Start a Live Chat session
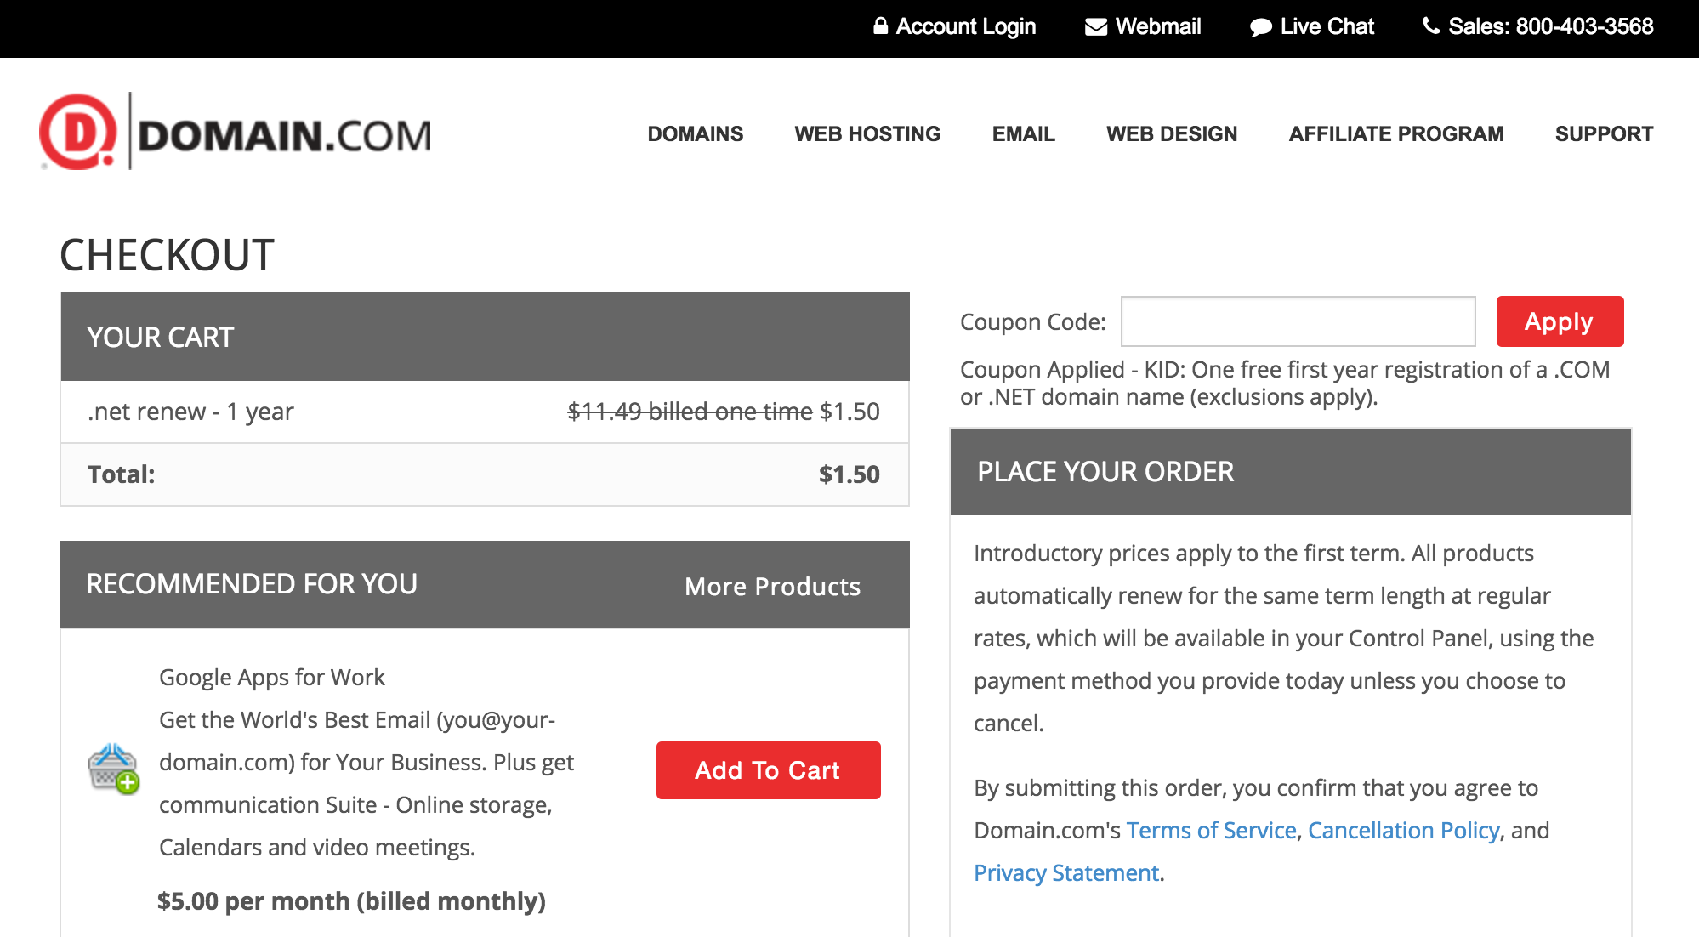The width and height of the screenshot is (1699, 937). coord(1327,26)
